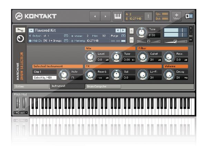Viewport: 207px width, 162px height.
Task: Click the round instrument logo icon below wrench
Action: coord(20,39)
